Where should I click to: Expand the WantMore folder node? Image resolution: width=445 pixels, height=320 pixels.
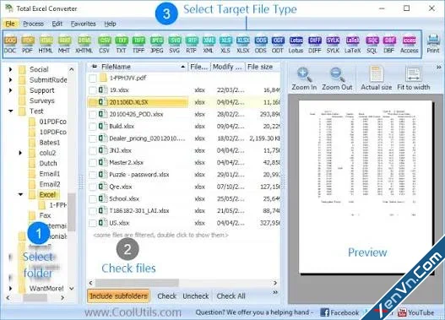click(x=10, y=289)
